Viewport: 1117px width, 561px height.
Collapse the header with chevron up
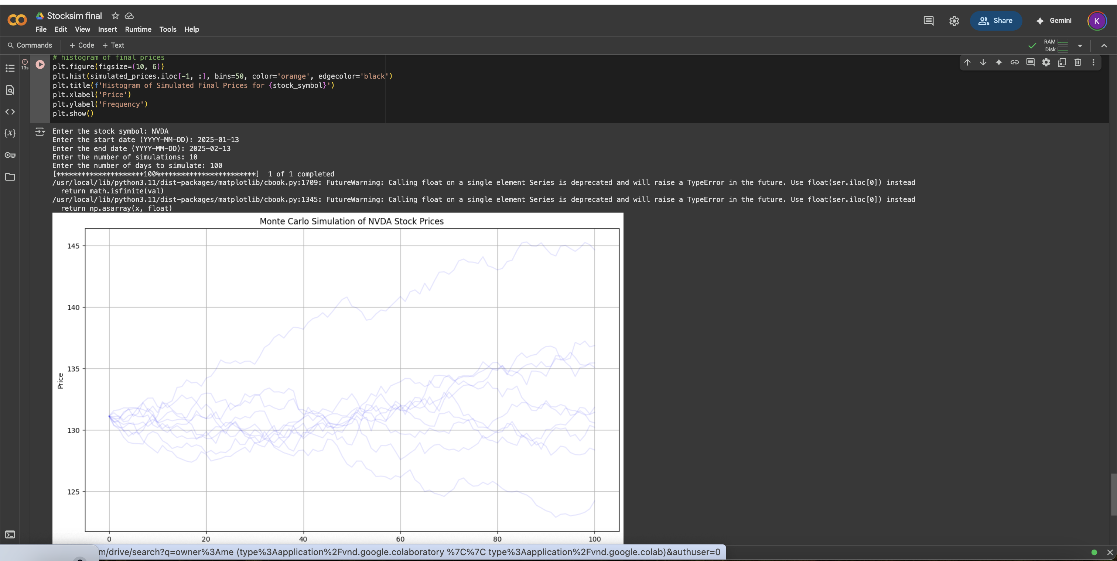click(x=1104, y=45)
